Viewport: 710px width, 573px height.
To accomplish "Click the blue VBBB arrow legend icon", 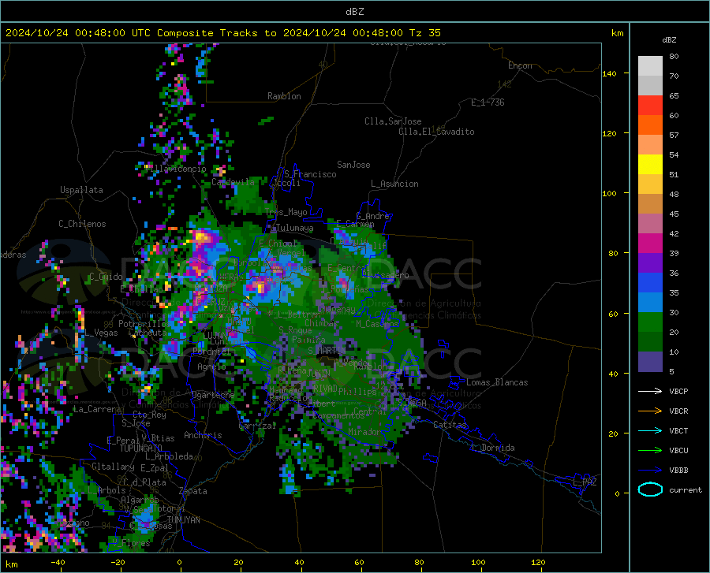I will 650,470.
